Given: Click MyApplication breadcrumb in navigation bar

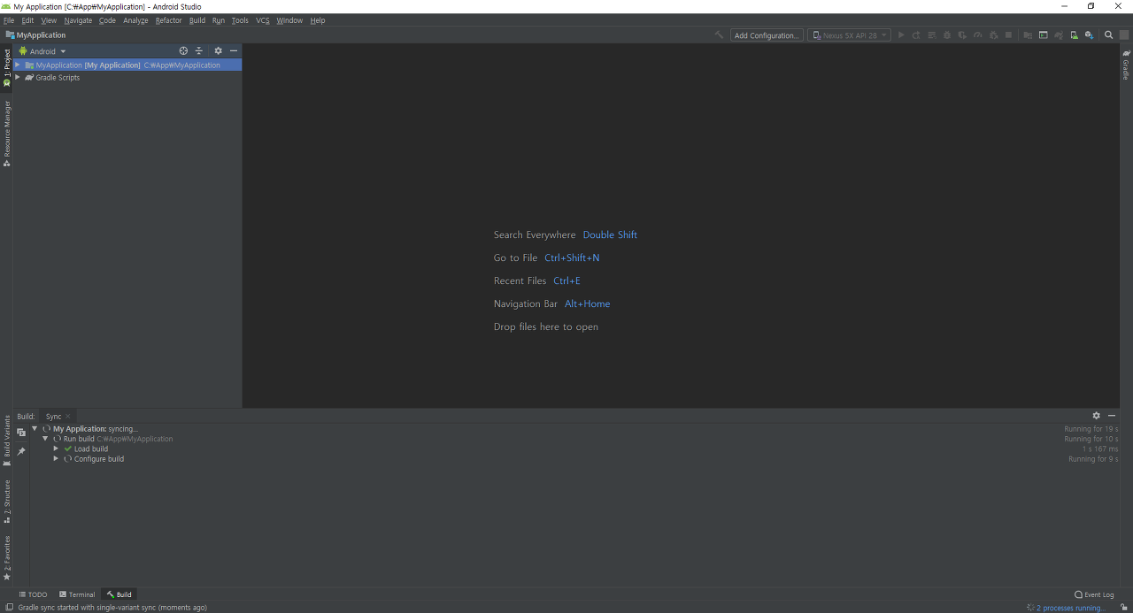Looking at the screenshot, I should click(x=35, y=35).
